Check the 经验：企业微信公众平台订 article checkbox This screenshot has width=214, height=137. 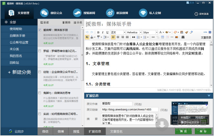click(40, 72)
